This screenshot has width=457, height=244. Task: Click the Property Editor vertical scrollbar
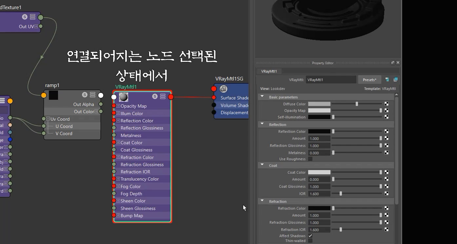397,150
